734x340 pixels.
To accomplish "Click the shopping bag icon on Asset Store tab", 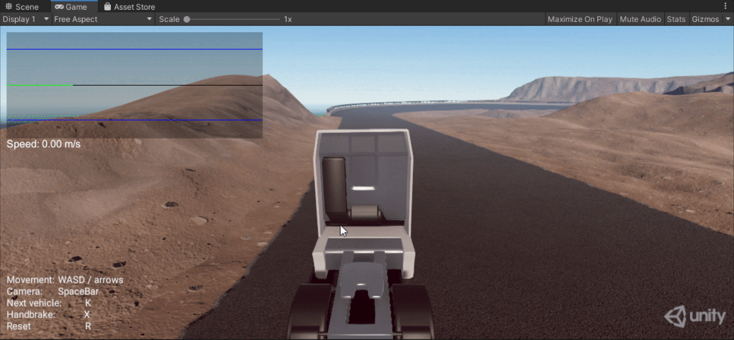I will click(109, 6).
